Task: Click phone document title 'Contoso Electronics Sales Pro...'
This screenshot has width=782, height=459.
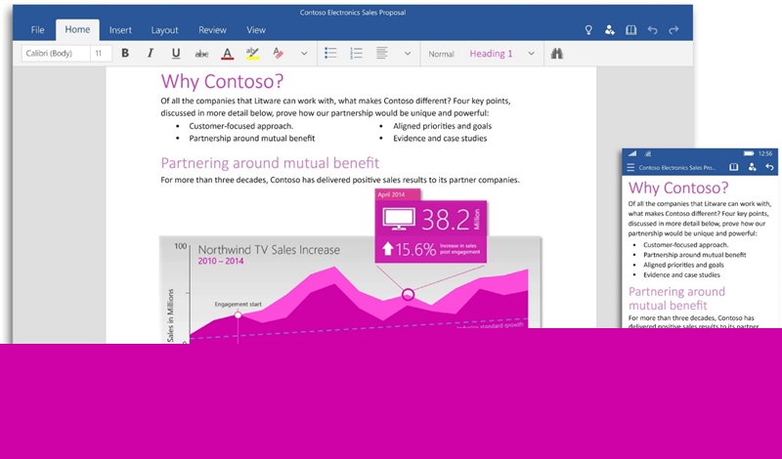Action: point(677,168)
